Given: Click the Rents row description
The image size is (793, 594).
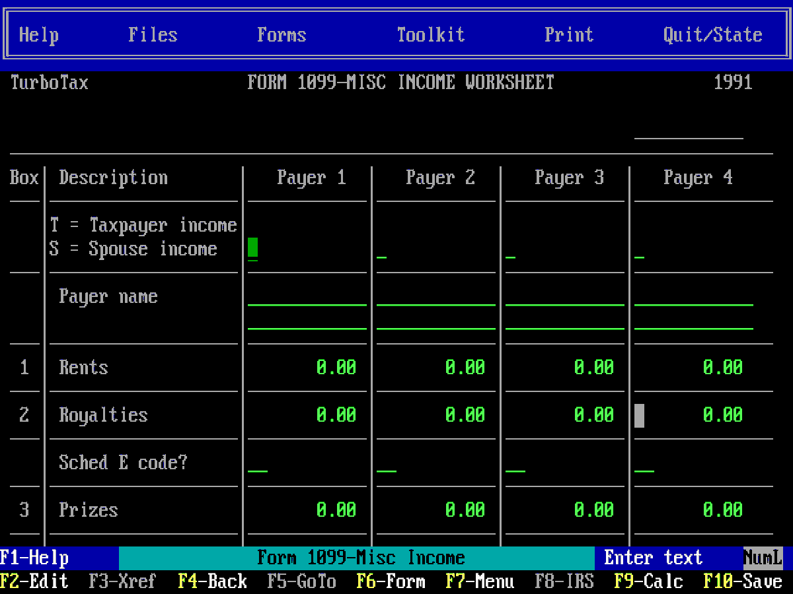Looking at the screenshot, I should click(x=83, y=368).
